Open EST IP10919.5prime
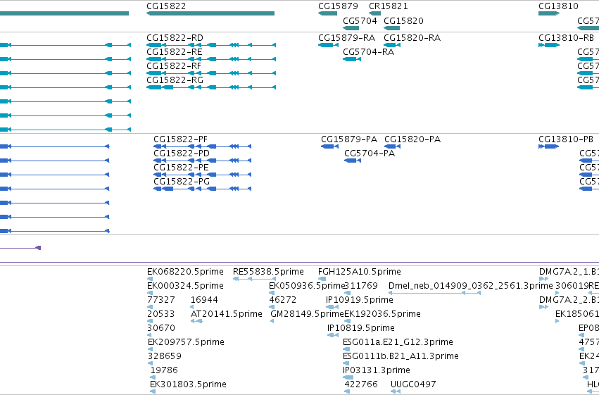Screen dimensions: 599x395 tap(360, 300)
